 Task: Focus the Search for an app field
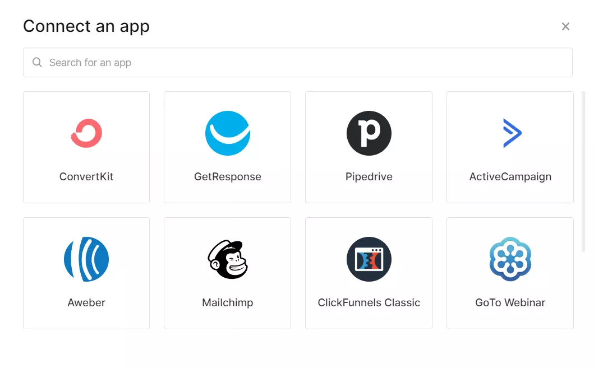pyautogui.click(x=303, y=63)
